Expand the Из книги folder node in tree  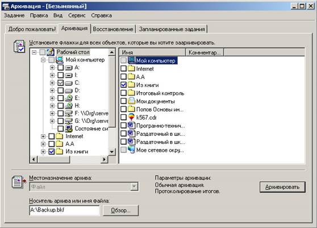[x=43, y=152]
